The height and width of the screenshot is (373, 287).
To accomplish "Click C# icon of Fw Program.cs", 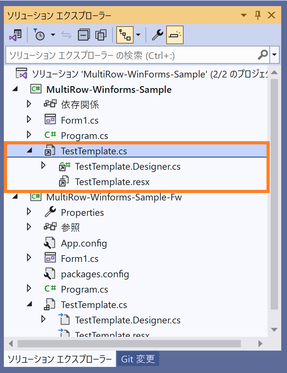I will [x=50, y=288].
